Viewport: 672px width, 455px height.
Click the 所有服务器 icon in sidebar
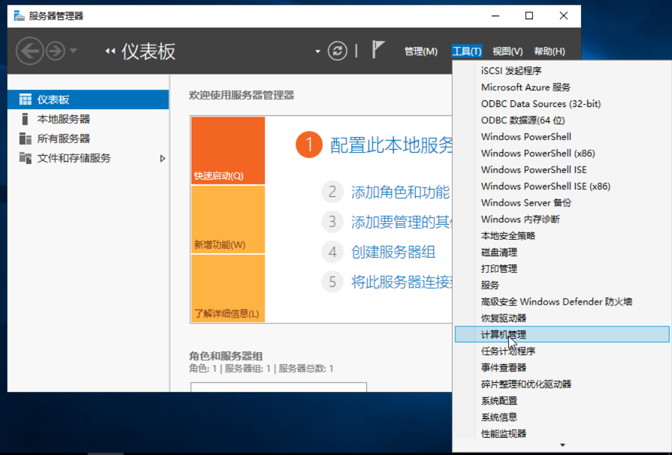[25, 138]
